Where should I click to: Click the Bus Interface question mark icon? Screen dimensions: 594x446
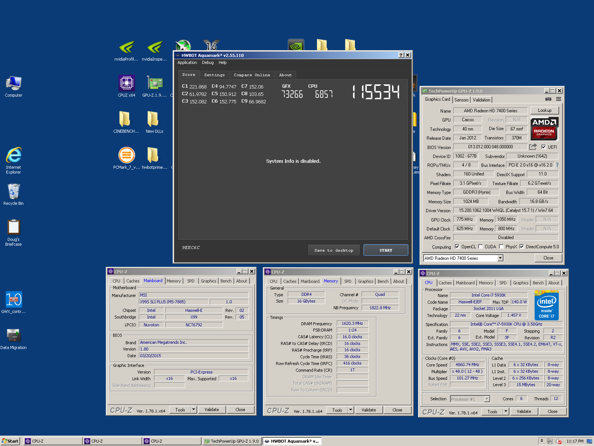557,165
